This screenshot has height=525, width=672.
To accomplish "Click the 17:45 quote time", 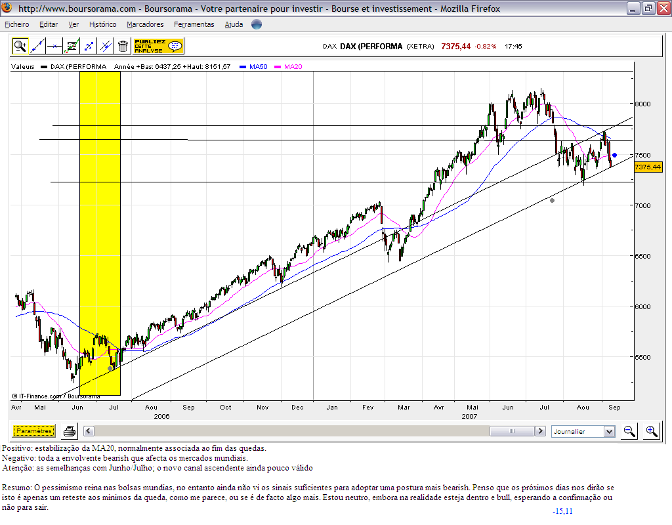I will click(513, 47).
